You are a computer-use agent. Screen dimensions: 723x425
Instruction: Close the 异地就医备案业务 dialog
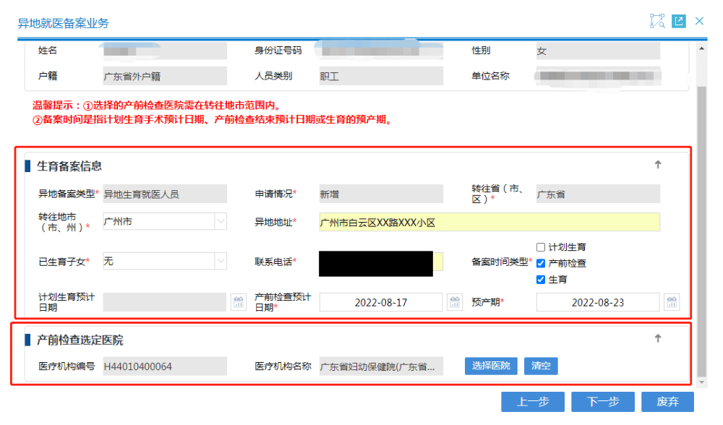(699, 21)
